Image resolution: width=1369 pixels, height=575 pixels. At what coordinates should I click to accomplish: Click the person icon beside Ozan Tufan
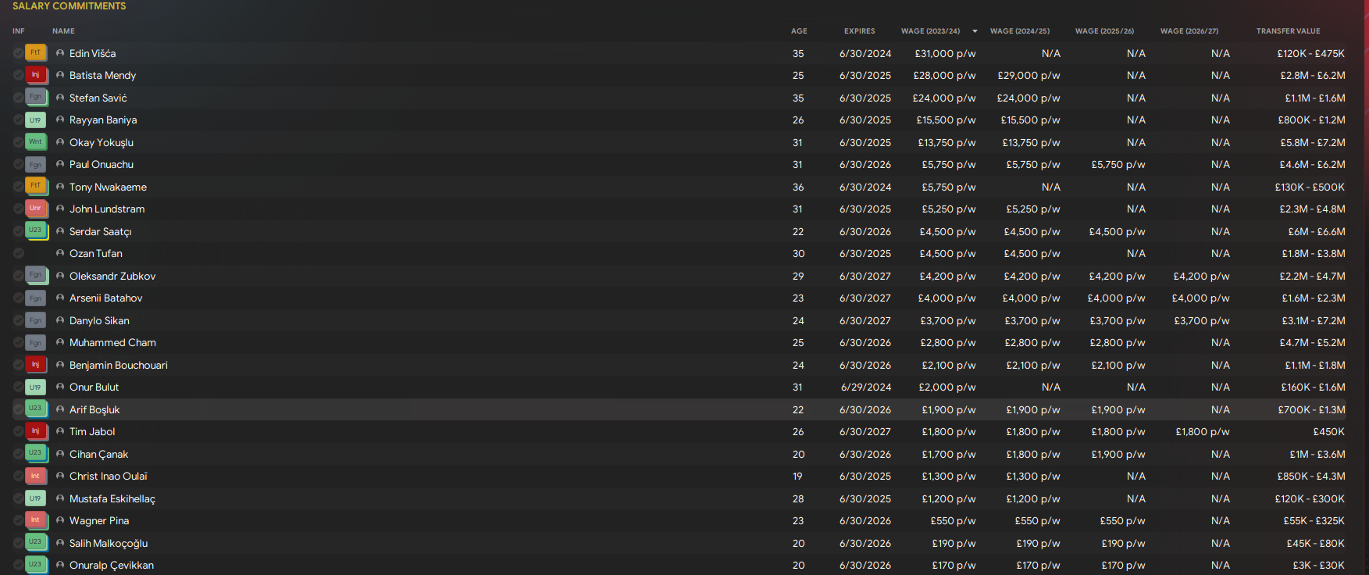(60, 253)
